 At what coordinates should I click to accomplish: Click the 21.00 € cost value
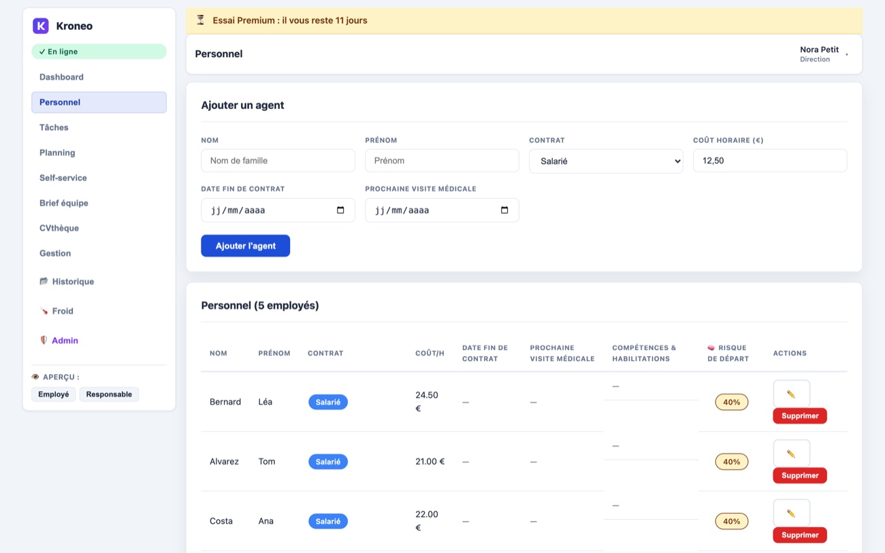pyautogui.click(x=430, y=462)
